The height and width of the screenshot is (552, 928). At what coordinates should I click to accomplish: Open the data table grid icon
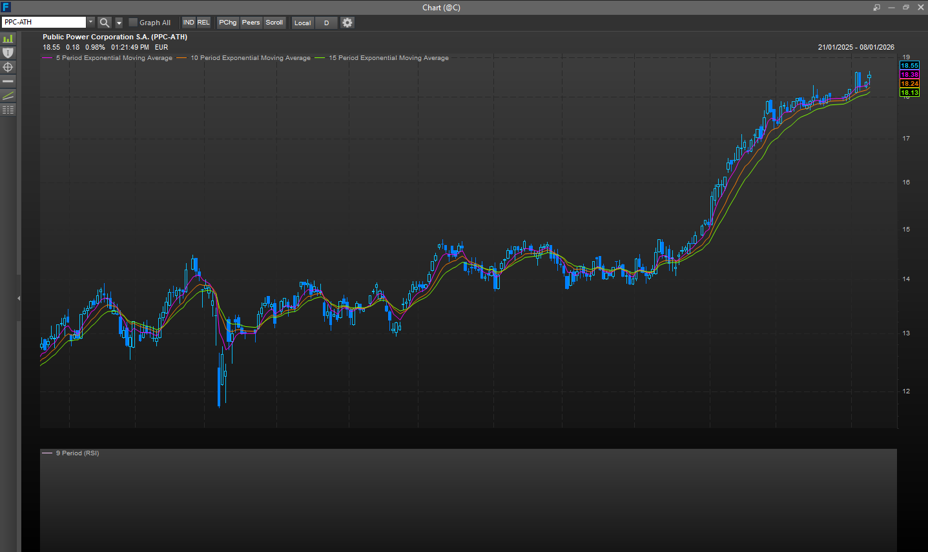tap(8, 110)
